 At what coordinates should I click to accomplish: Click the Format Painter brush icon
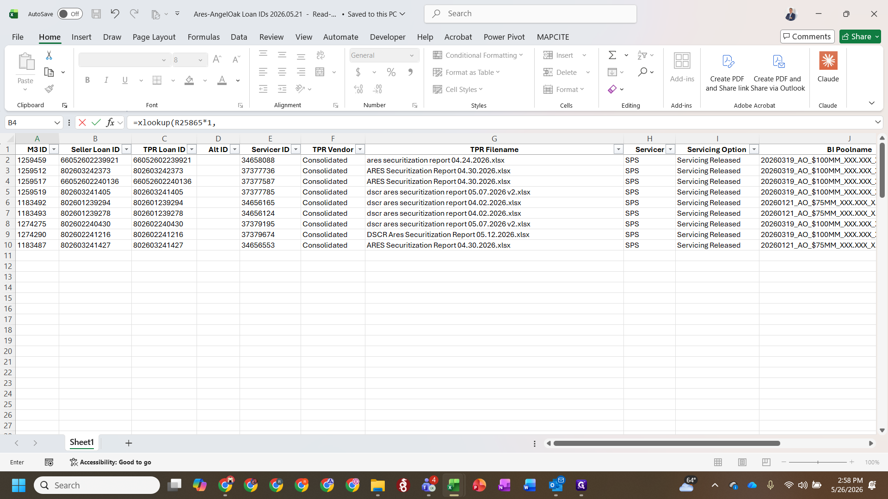(x=49, y=89)
